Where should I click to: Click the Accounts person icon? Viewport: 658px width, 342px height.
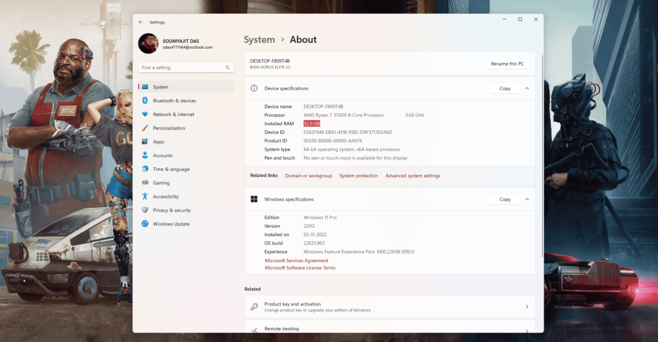145,155
